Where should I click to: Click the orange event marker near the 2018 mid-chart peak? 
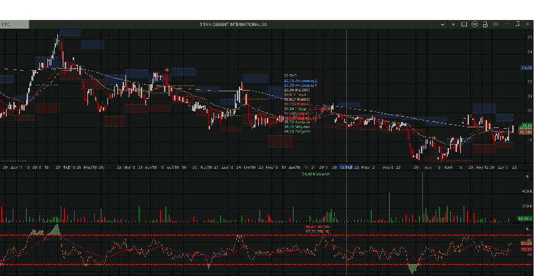(167, 70)
